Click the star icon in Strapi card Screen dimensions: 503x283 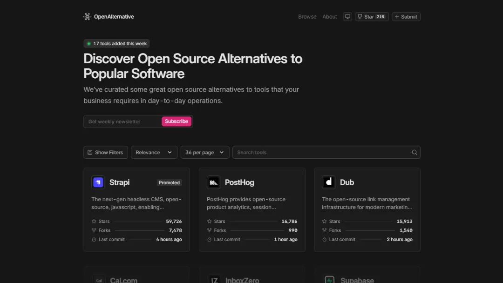click(x=94, y=221)
